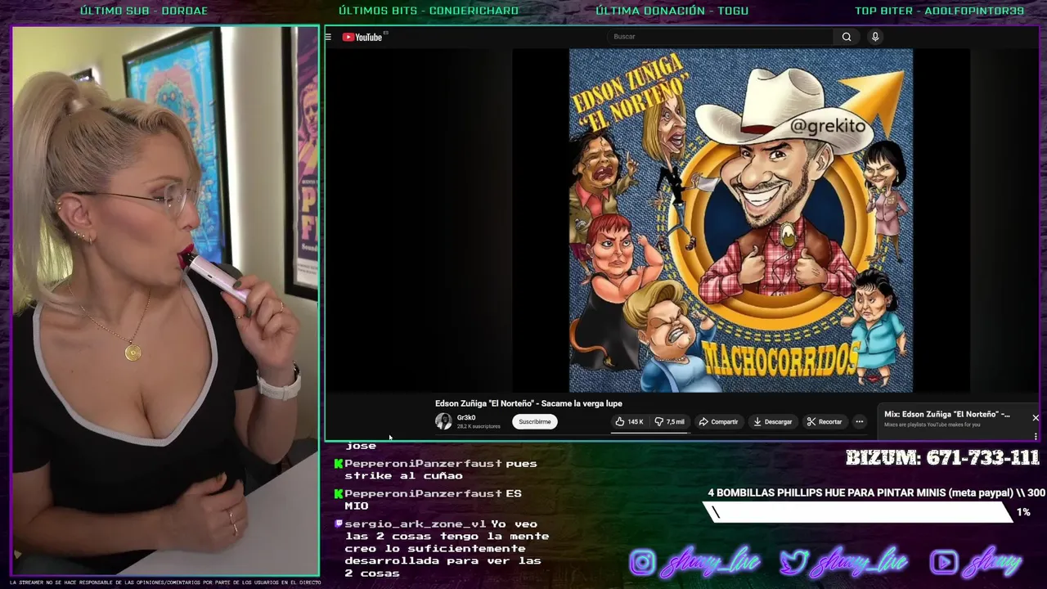
Task: Open the Mix: Edson Zuñiga playlist title
Action: 946,414
